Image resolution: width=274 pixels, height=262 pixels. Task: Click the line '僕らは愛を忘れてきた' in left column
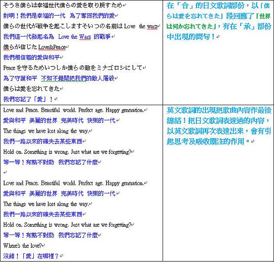click(32, 89)
